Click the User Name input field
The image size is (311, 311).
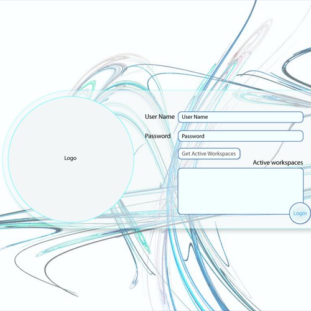click(x=241, y=117)
